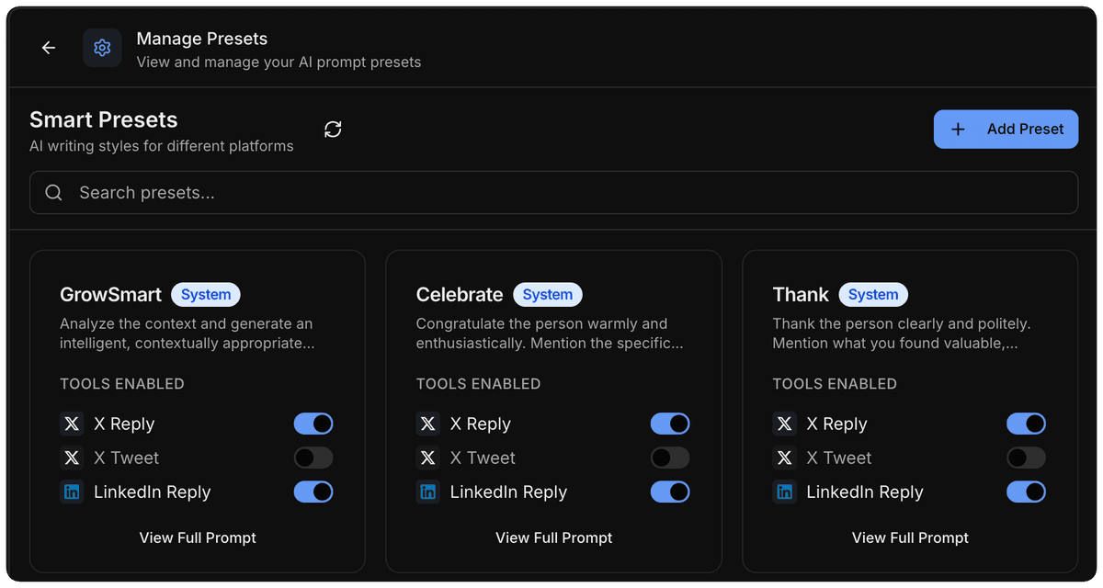Disable LinkedIn Reply in the Thank preset

[1027, 492]
